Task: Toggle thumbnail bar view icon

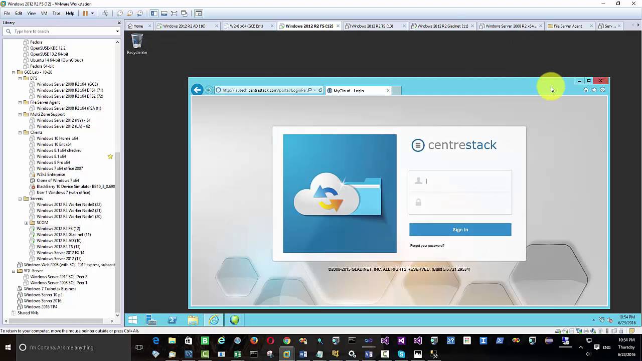Action: tap(164, 14)
